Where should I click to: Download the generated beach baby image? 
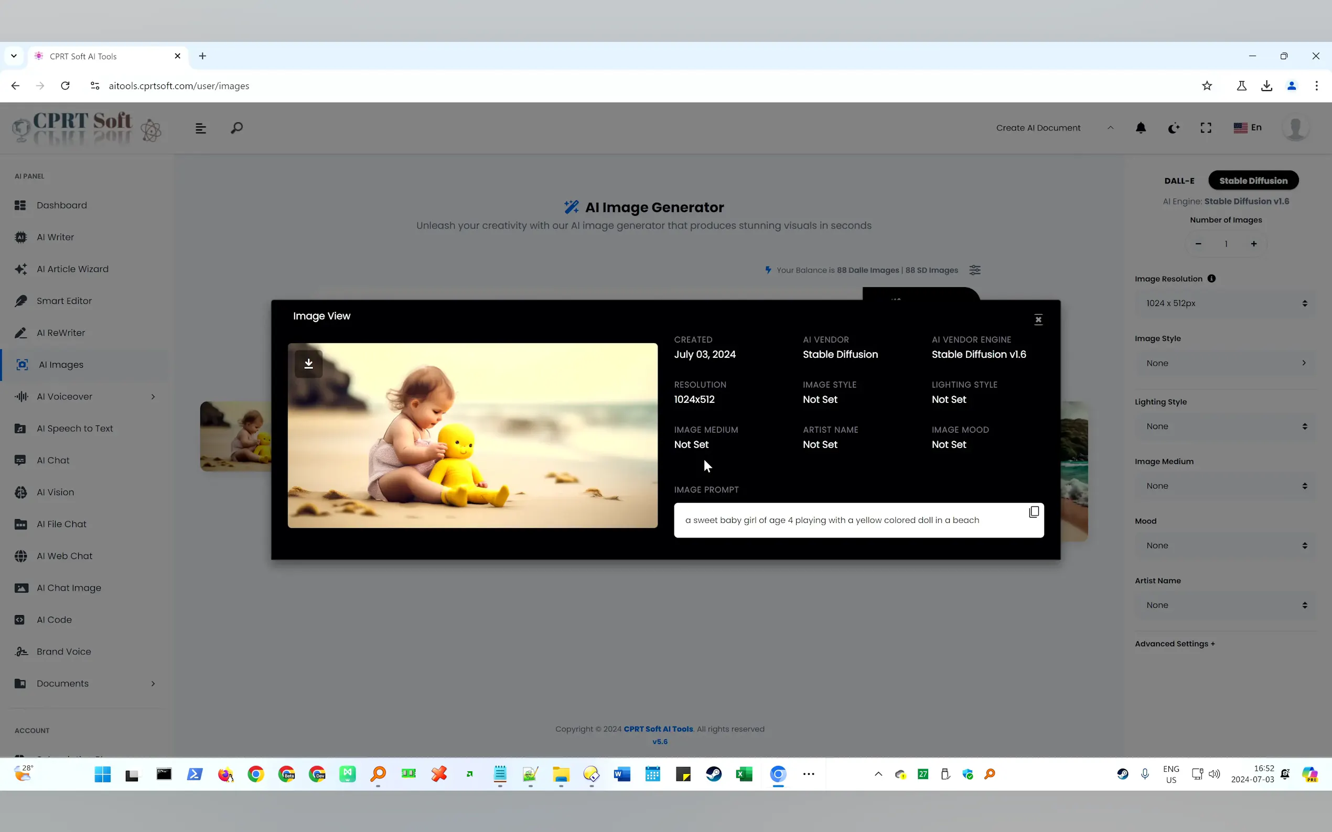(308, 364)
